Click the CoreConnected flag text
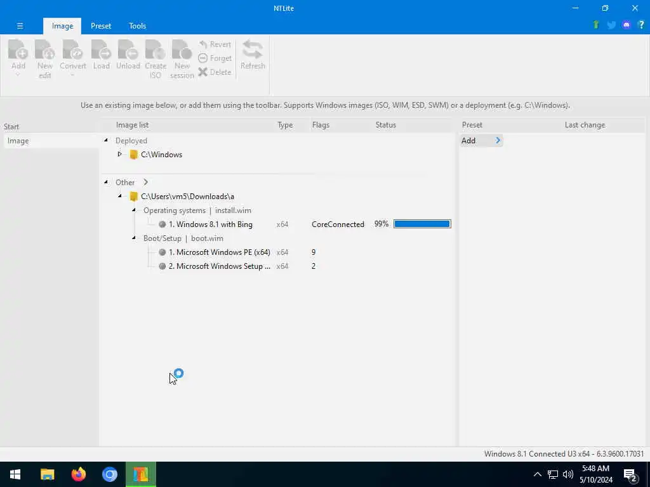The image size is (650, 487). pyautogui.click(x=338, y=224)
